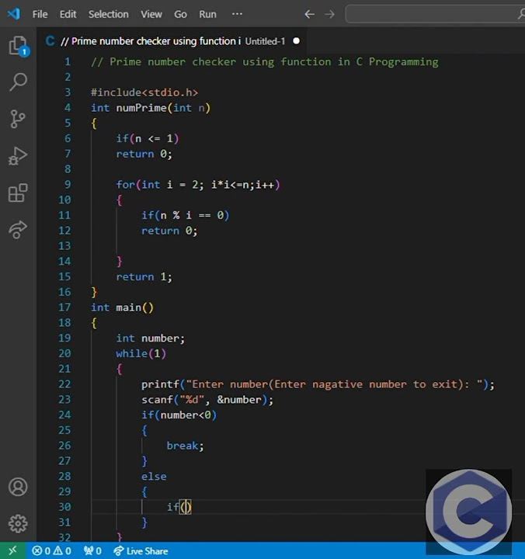525x559 pixels.
Task: Click line number 30 in gutter
Action: [64, 507]
